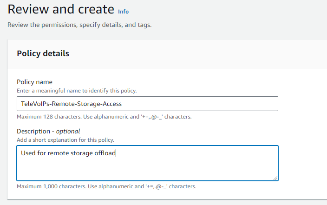Select the 'Policy details' section header
This screenshot has width=327, height=205.
(43, 53)
